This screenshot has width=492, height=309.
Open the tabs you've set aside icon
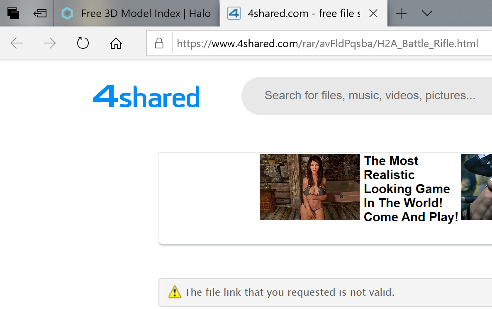[x=13, y=13]
